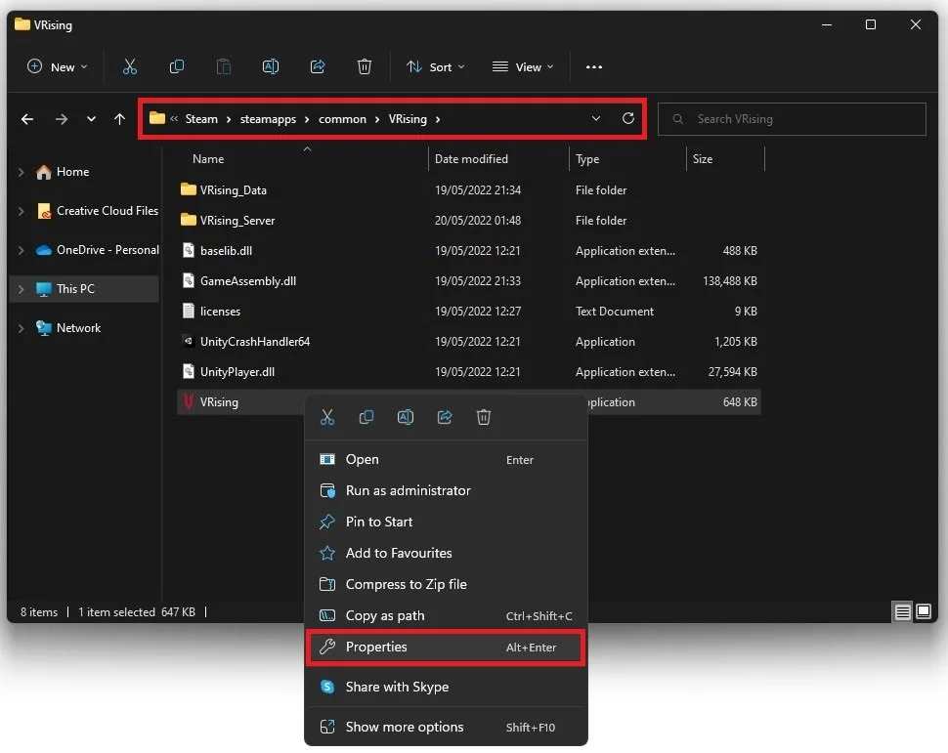
Task: Select Copy as path
Action: (x=446, y=616)
